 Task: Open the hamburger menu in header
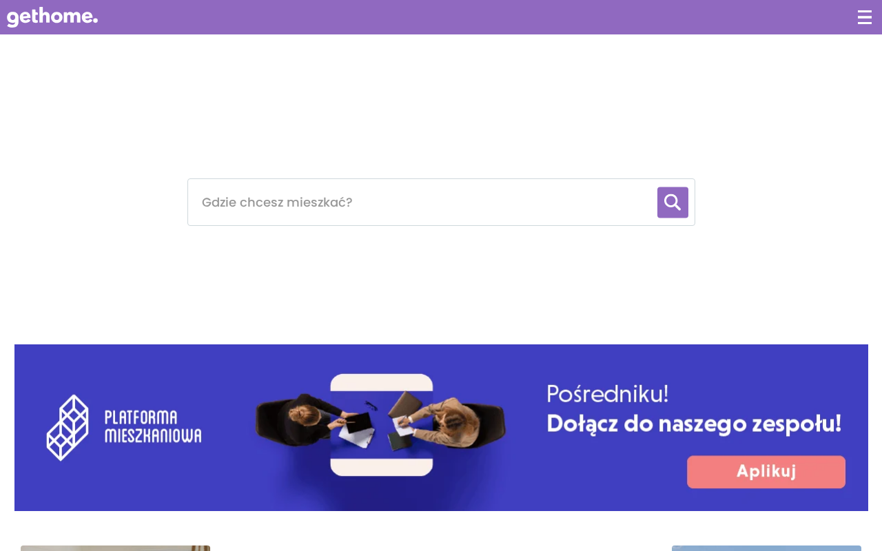point(865,17)
